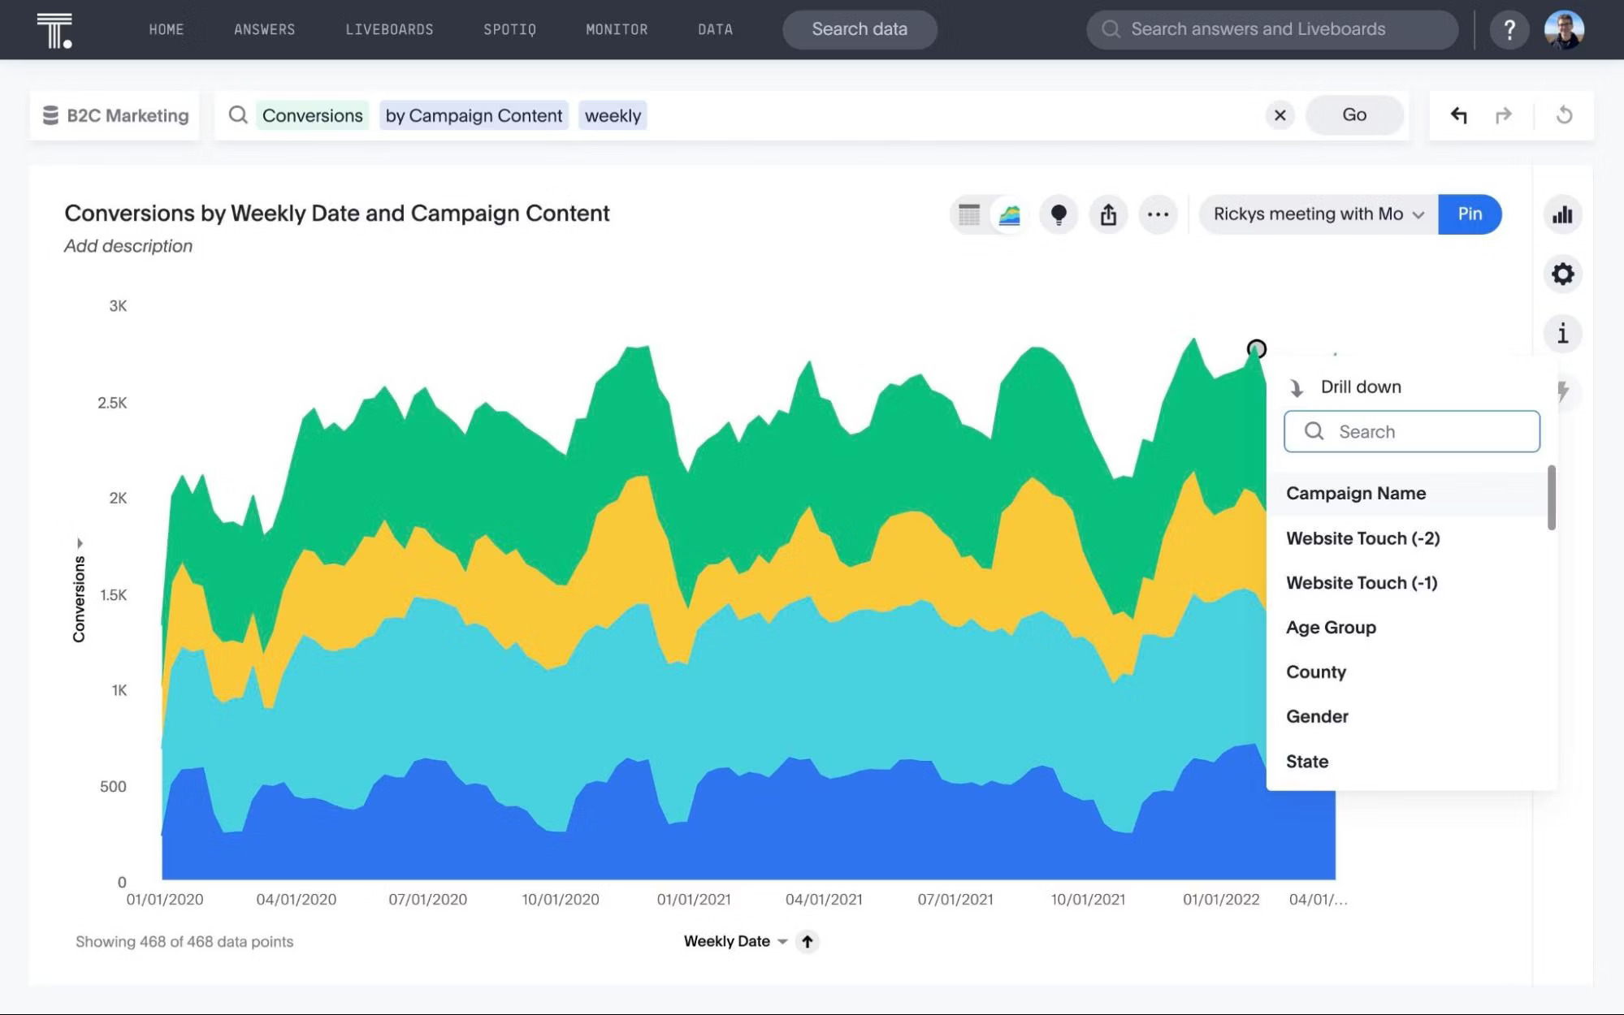Click the redo arrow navigation icon
The height and width of the screenshot is (1015, 1624).
[1501, 114]
